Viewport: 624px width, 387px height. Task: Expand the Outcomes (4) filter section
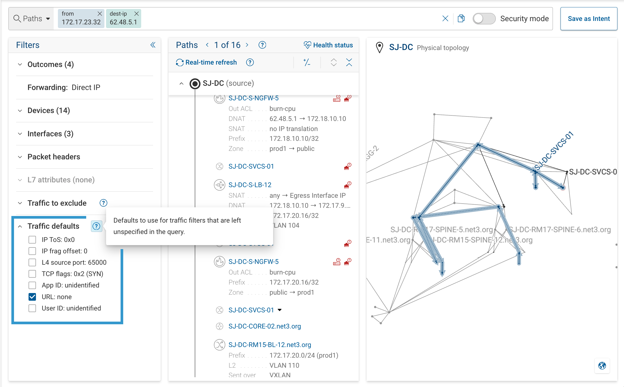coord(20,64)
